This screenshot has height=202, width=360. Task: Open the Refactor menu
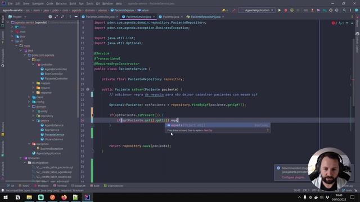point(61,3)
